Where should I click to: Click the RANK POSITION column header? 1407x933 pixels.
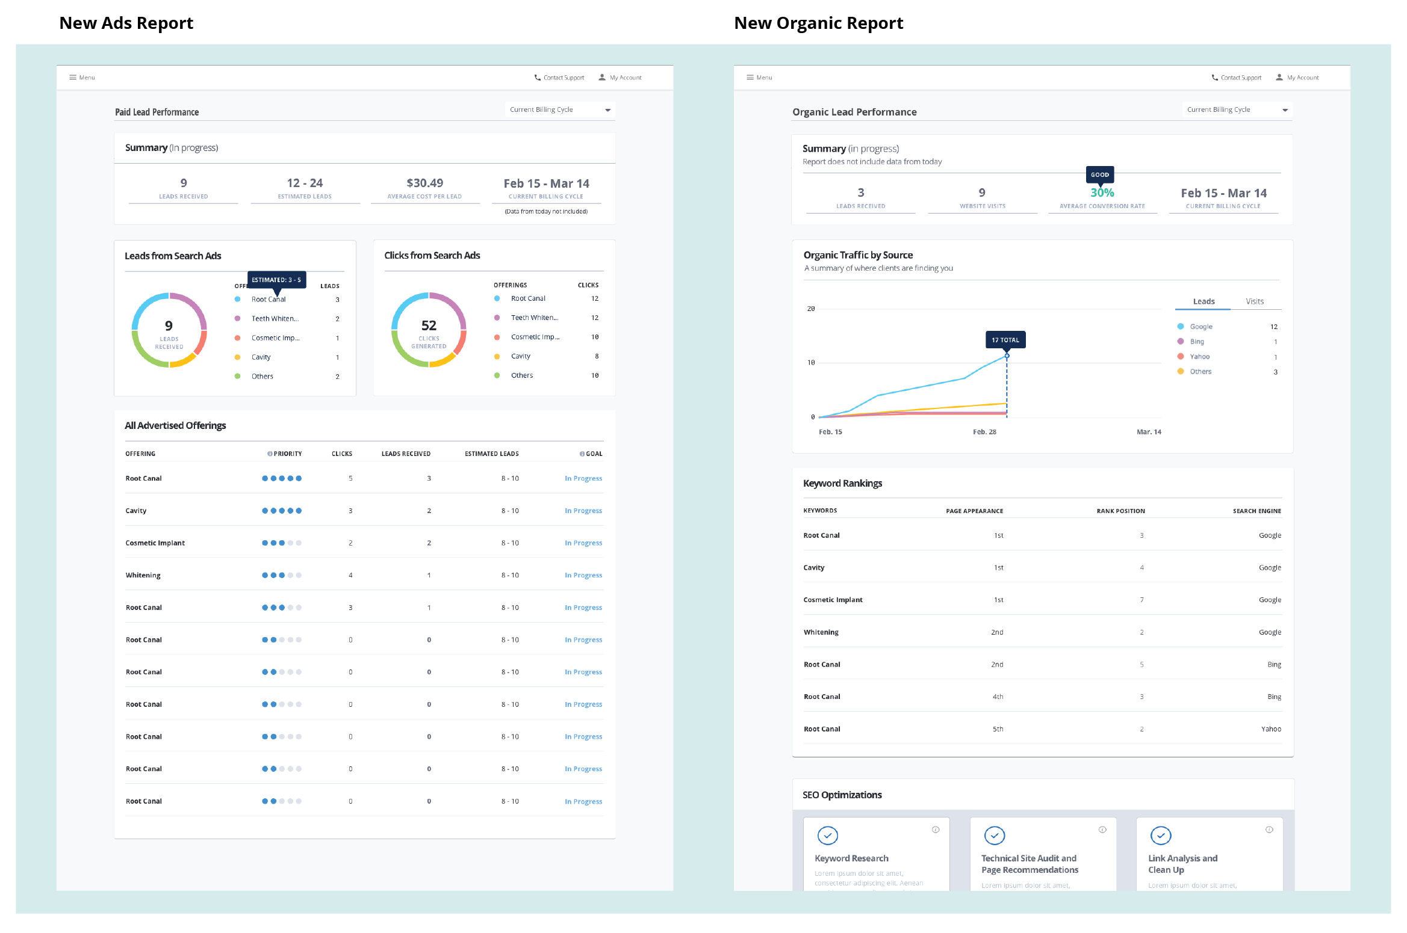(1120, 511)
